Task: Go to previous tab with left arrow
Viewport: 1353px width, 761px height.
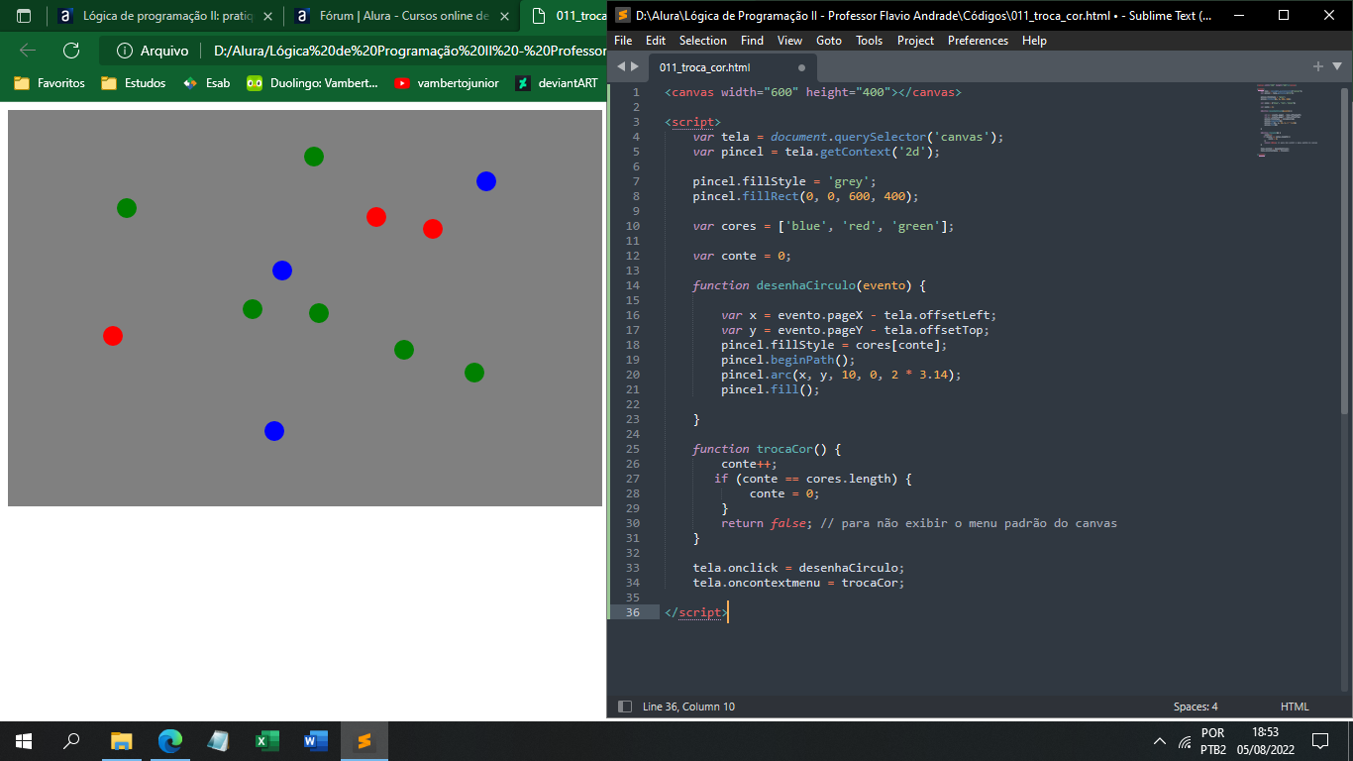Action: coord(621,66)
